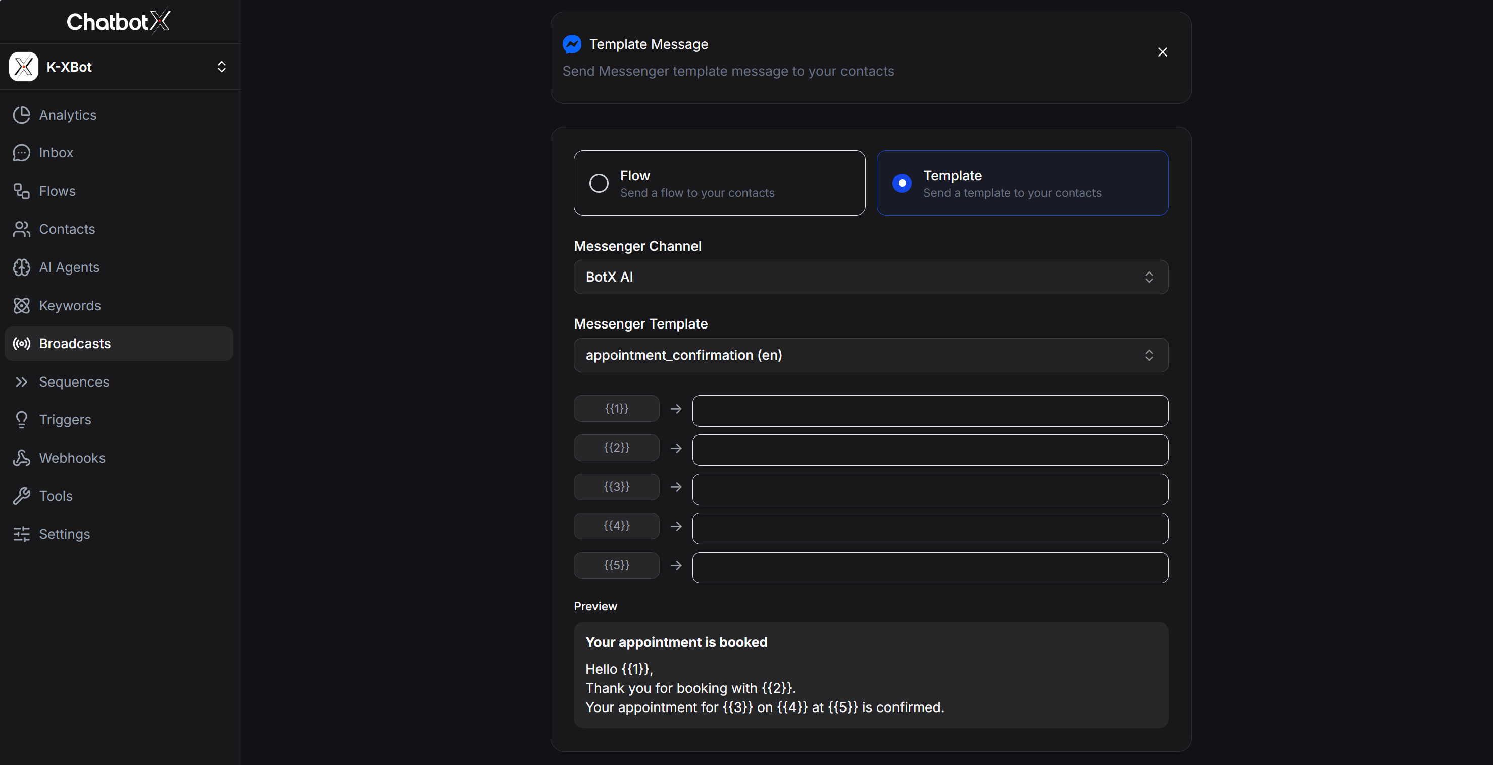The image size is (1493, 765).
Task: Open Analytics in the sidebar
Action: tap(119, 115)
